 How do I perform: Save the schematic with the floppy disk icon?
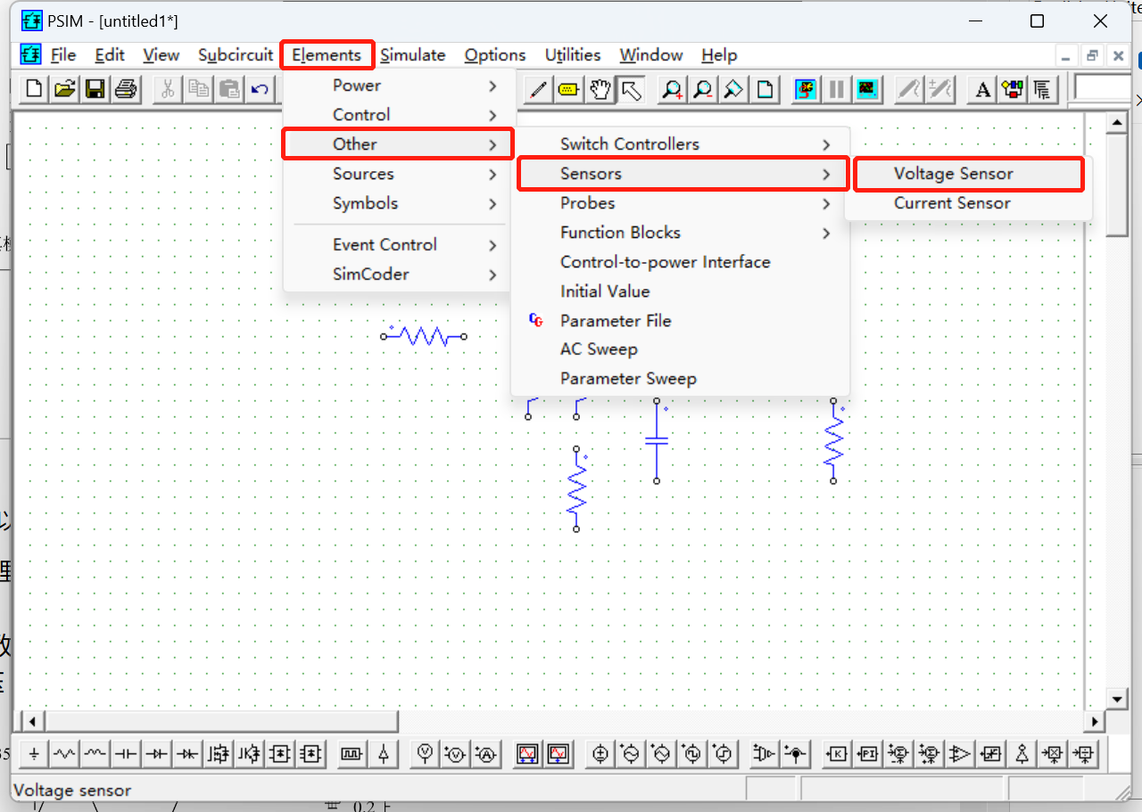point(95,88)
